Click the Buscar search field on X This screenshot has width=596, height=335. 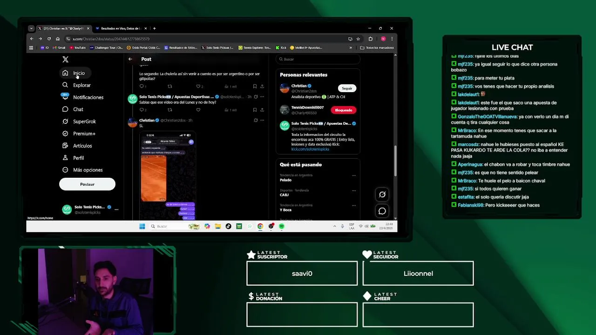(x=318, y=59)
